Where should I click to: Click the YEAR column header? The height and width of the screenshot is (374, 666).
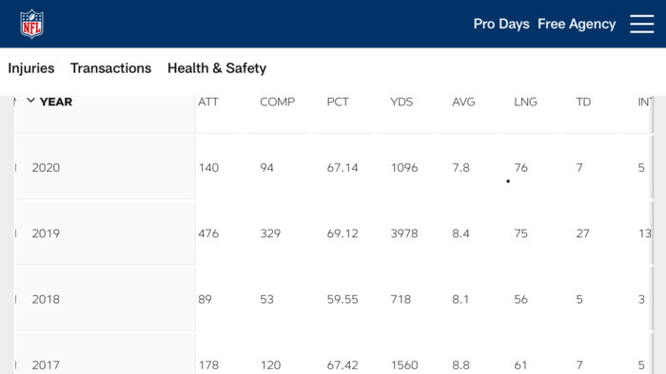point(55,103)
